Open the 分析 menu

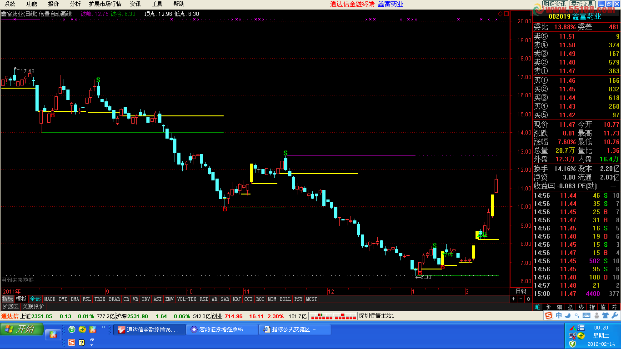(x=75, y=4)
